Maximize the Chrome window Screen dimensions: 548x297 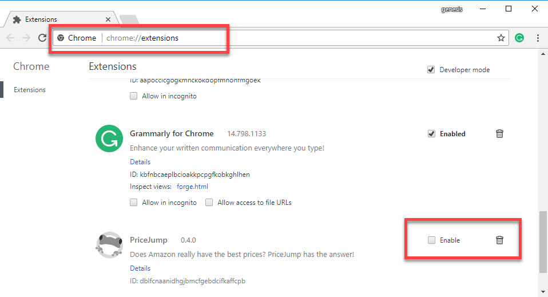coord(509,9)
